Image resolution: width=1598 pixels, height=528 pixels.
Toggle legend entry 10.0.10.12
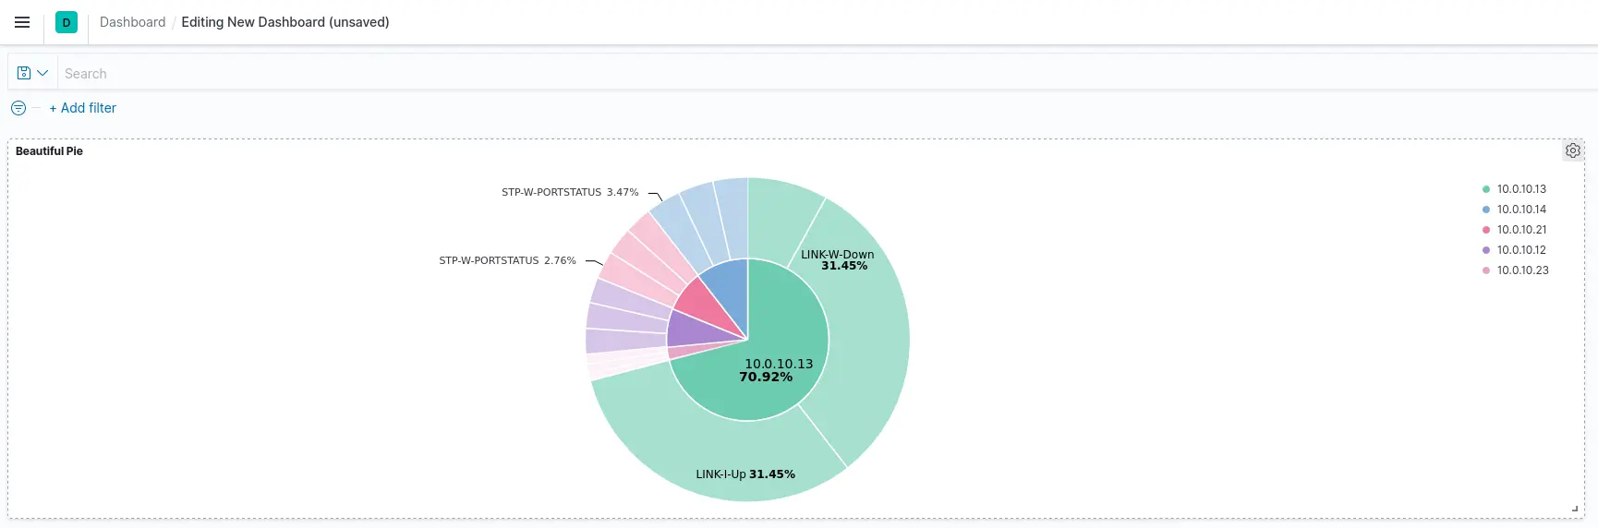[x=1521, y=250]
